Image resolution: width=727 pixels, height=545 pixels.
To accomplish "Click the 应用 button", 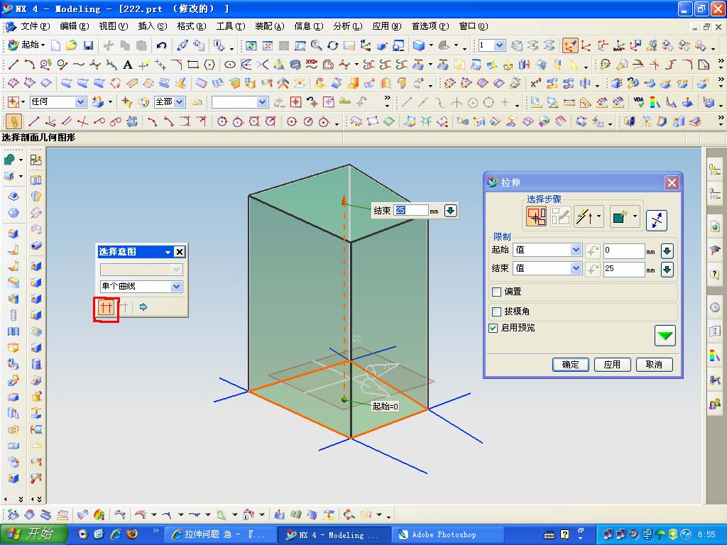I will coord(612,365).
